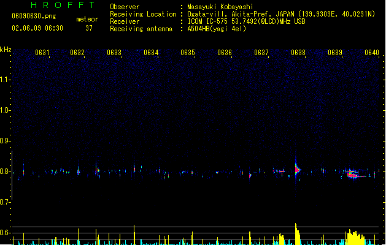Click time marker 0639
The width and height of the screenshot is (386, 245).
335,53
